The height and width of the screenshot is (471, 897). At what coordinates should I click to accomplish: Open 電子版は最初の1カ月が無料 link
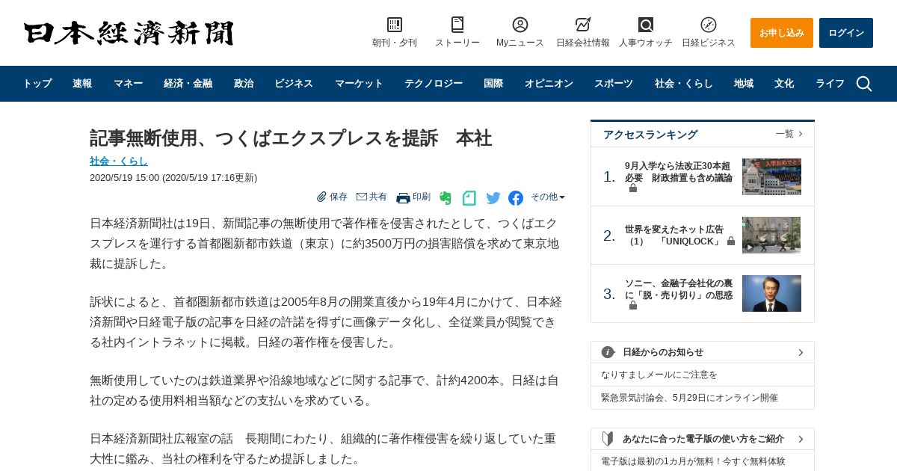point(693,461)
